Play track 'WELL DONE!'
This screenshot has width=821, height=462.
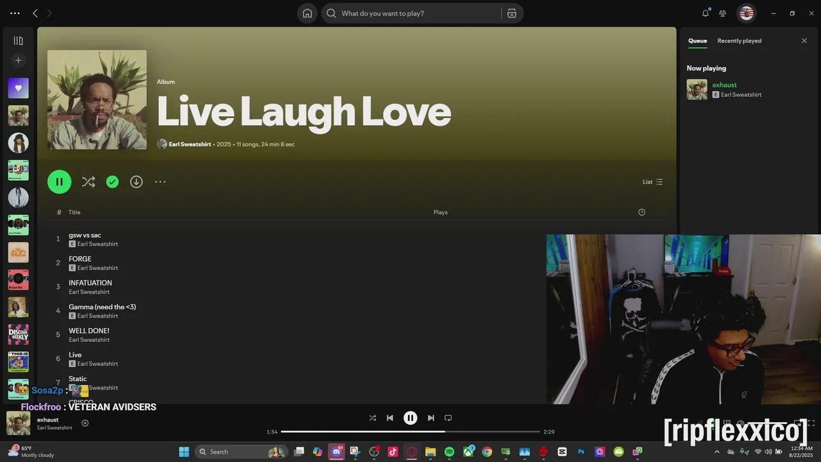click(89, 331)
